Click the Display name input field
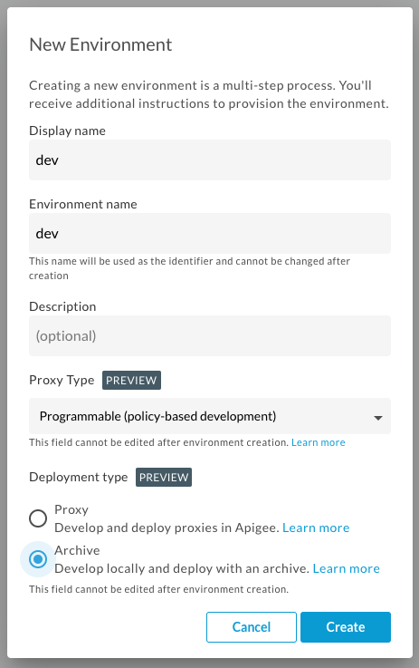Screen dimensions: 419x668 (210, 160)
